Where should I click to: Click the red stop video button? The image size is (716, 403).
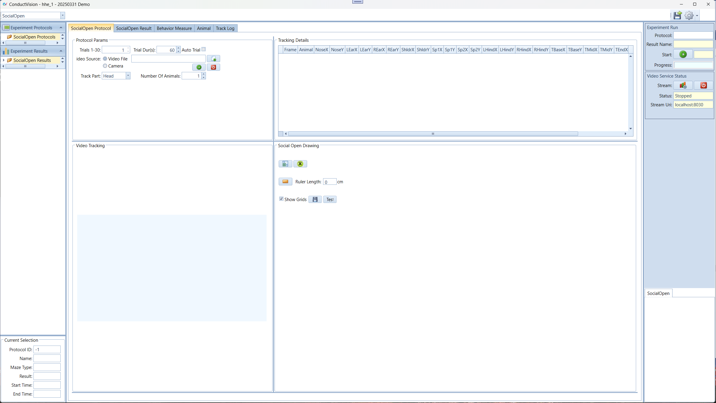coord(213,67)
